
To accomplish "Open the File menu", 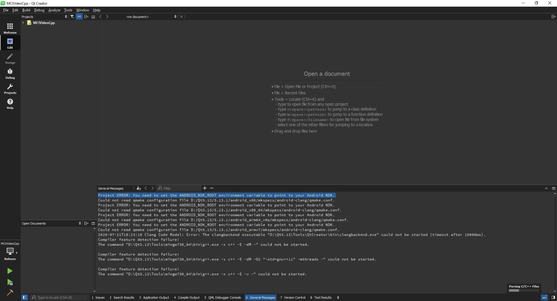I will pyautogui.click(x=6, y=10).
